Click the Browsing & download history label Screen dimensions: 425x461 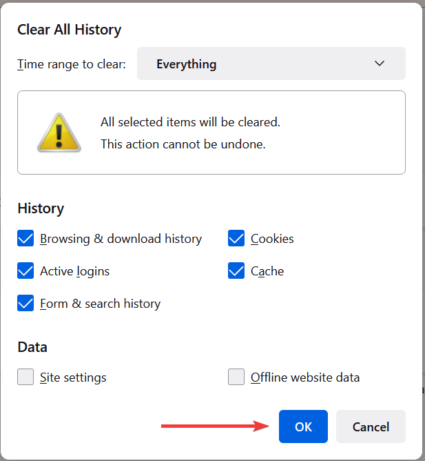click(121, 239)
